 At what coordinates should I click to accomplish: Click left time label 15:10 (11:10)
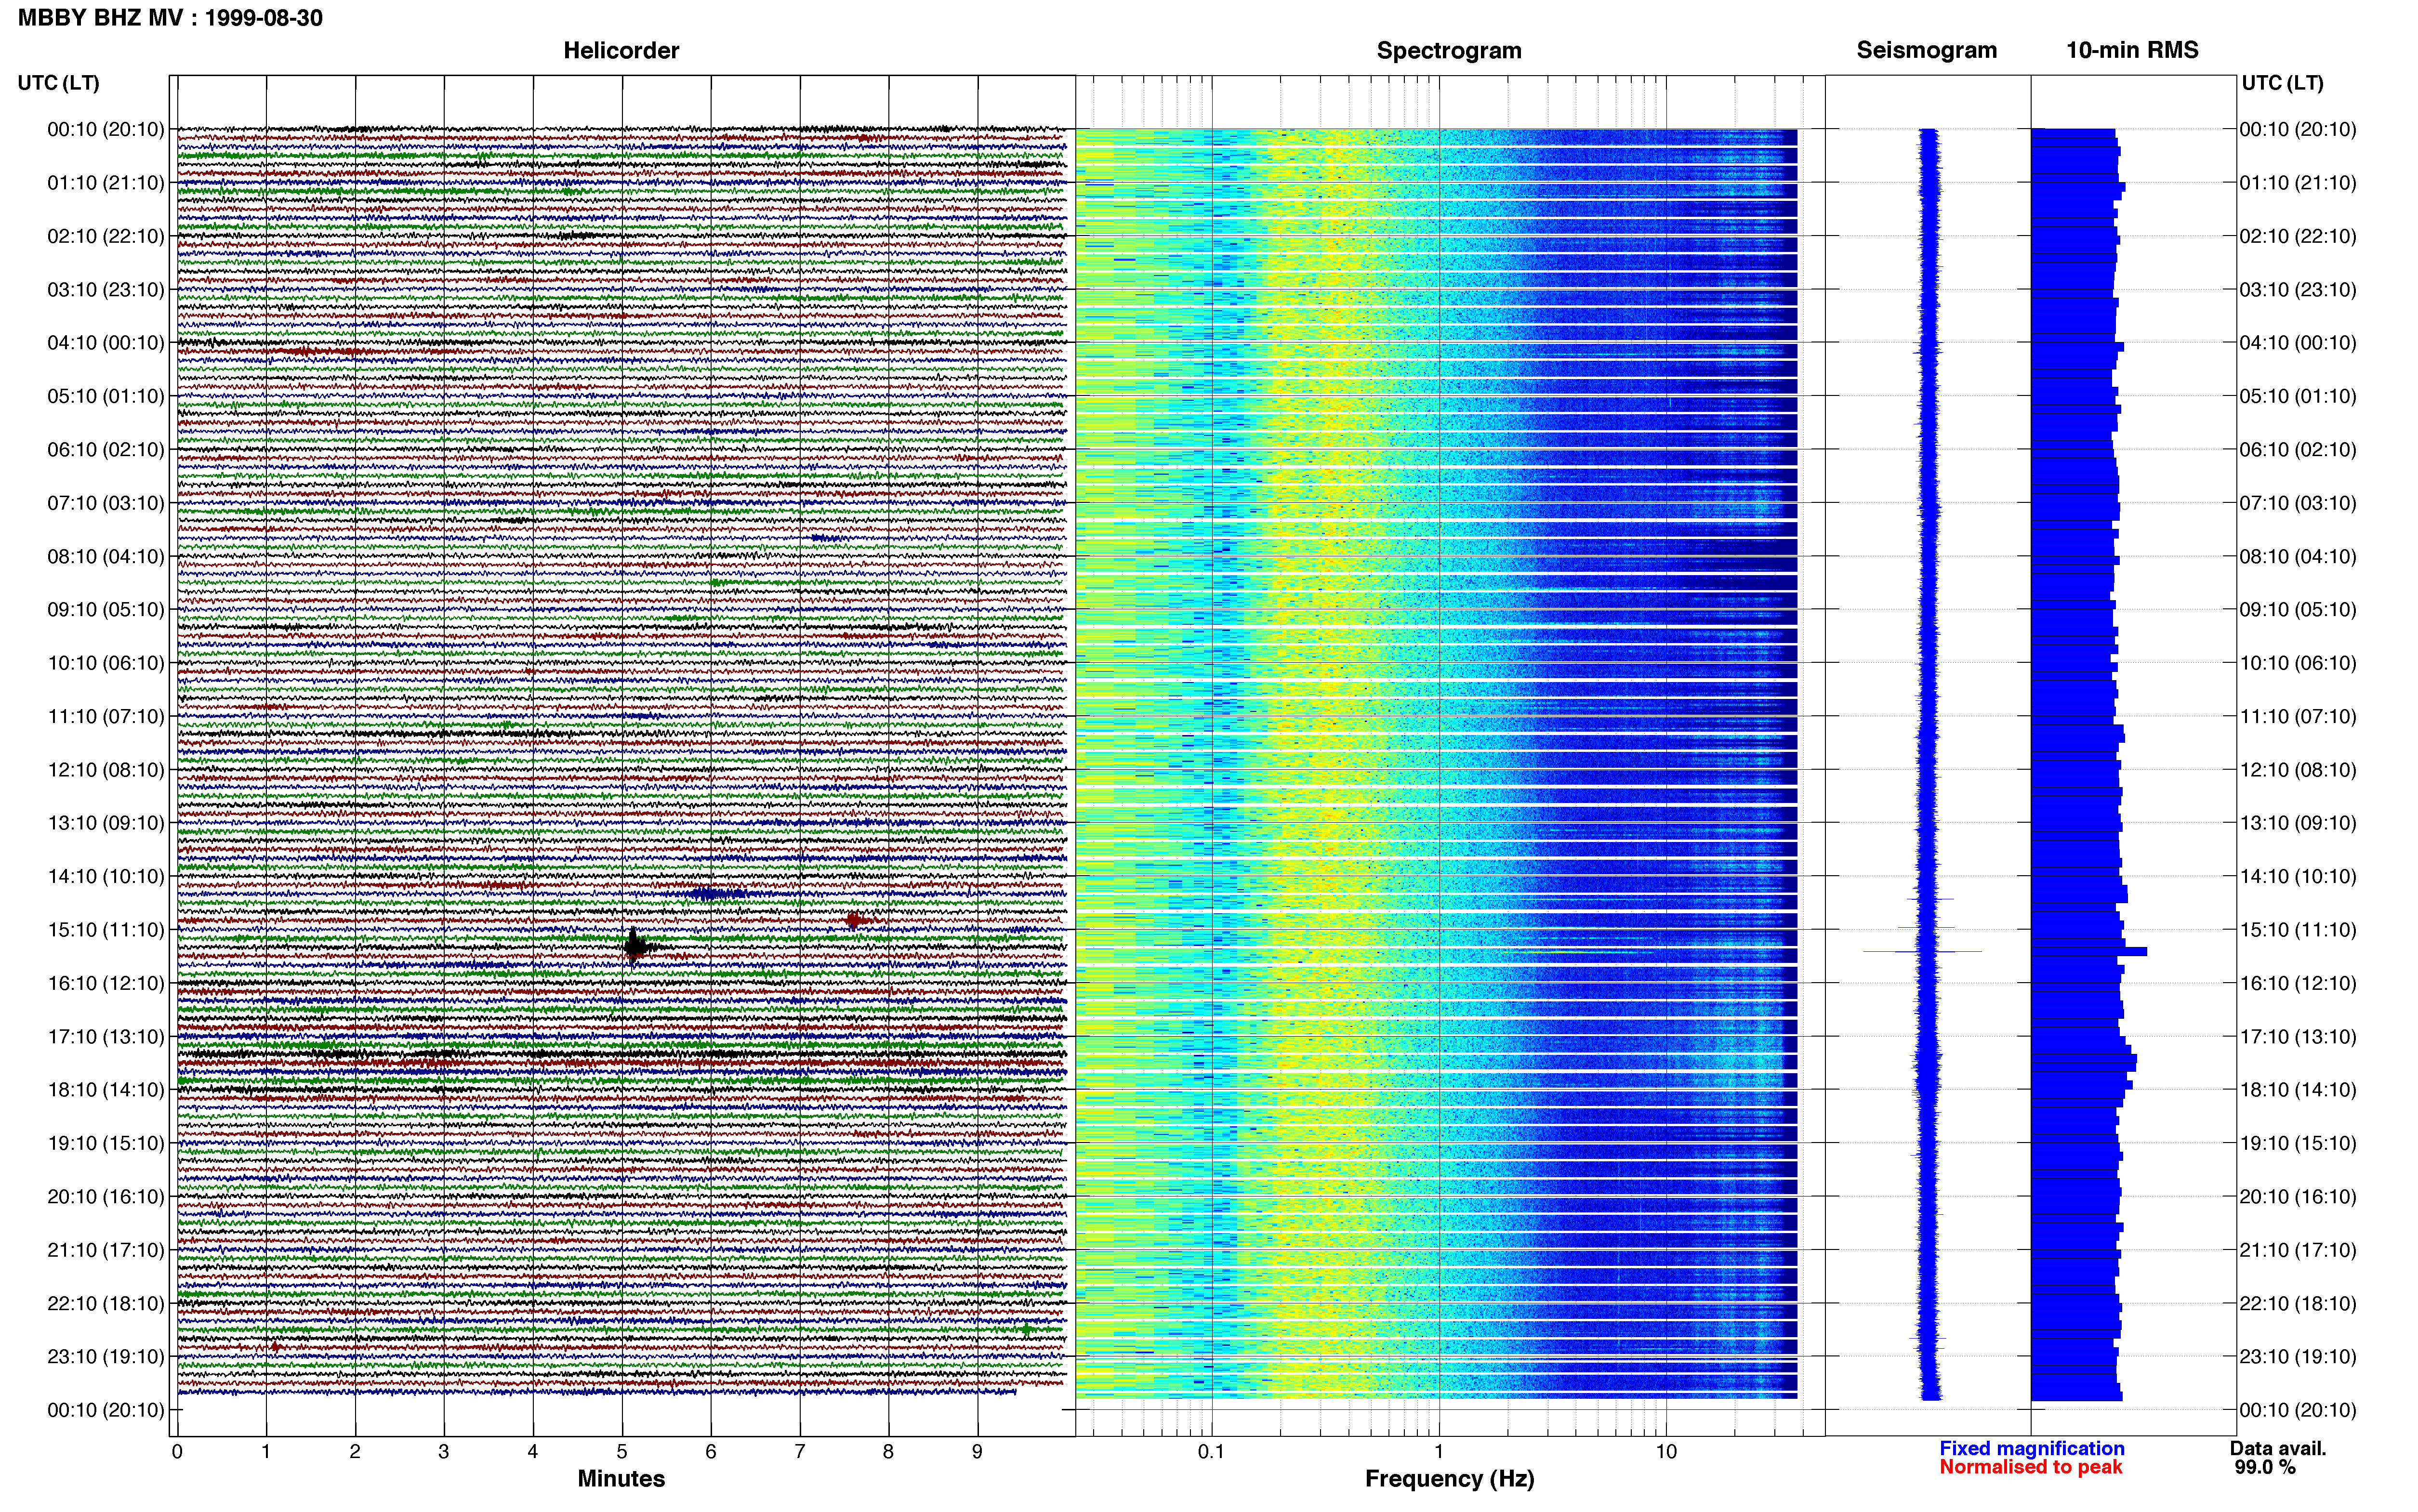click(x=106, y=929)
